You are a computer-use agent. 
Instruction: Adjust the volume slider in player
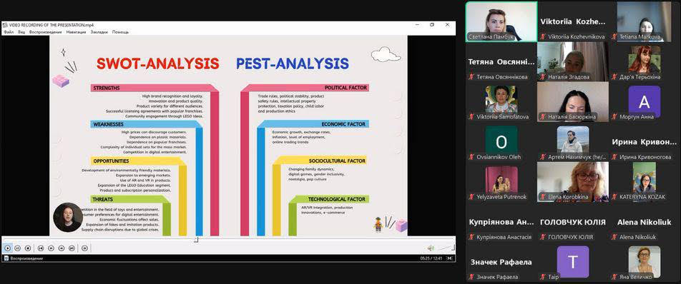coord(445,248)
